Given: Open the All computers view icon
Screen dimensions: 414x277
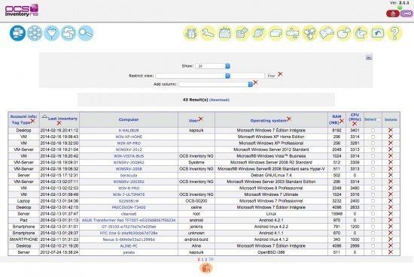Looking at the screenshot, I should [18, 33].
